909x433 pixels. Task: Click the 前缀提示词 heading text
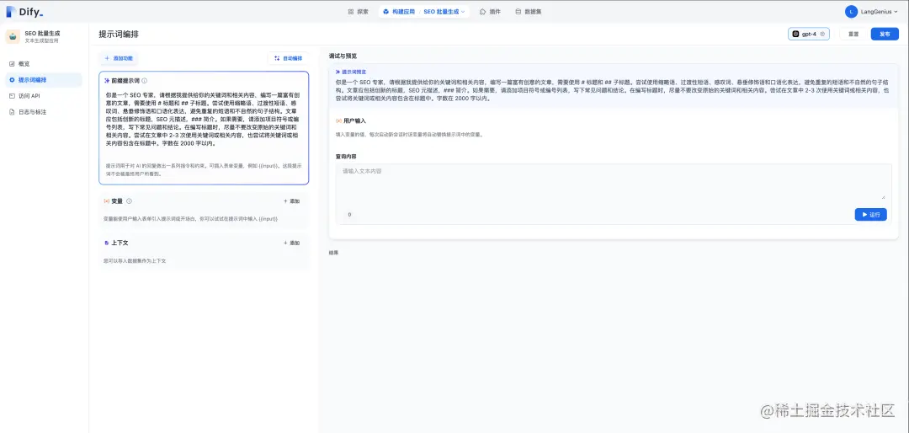[125, 81]
